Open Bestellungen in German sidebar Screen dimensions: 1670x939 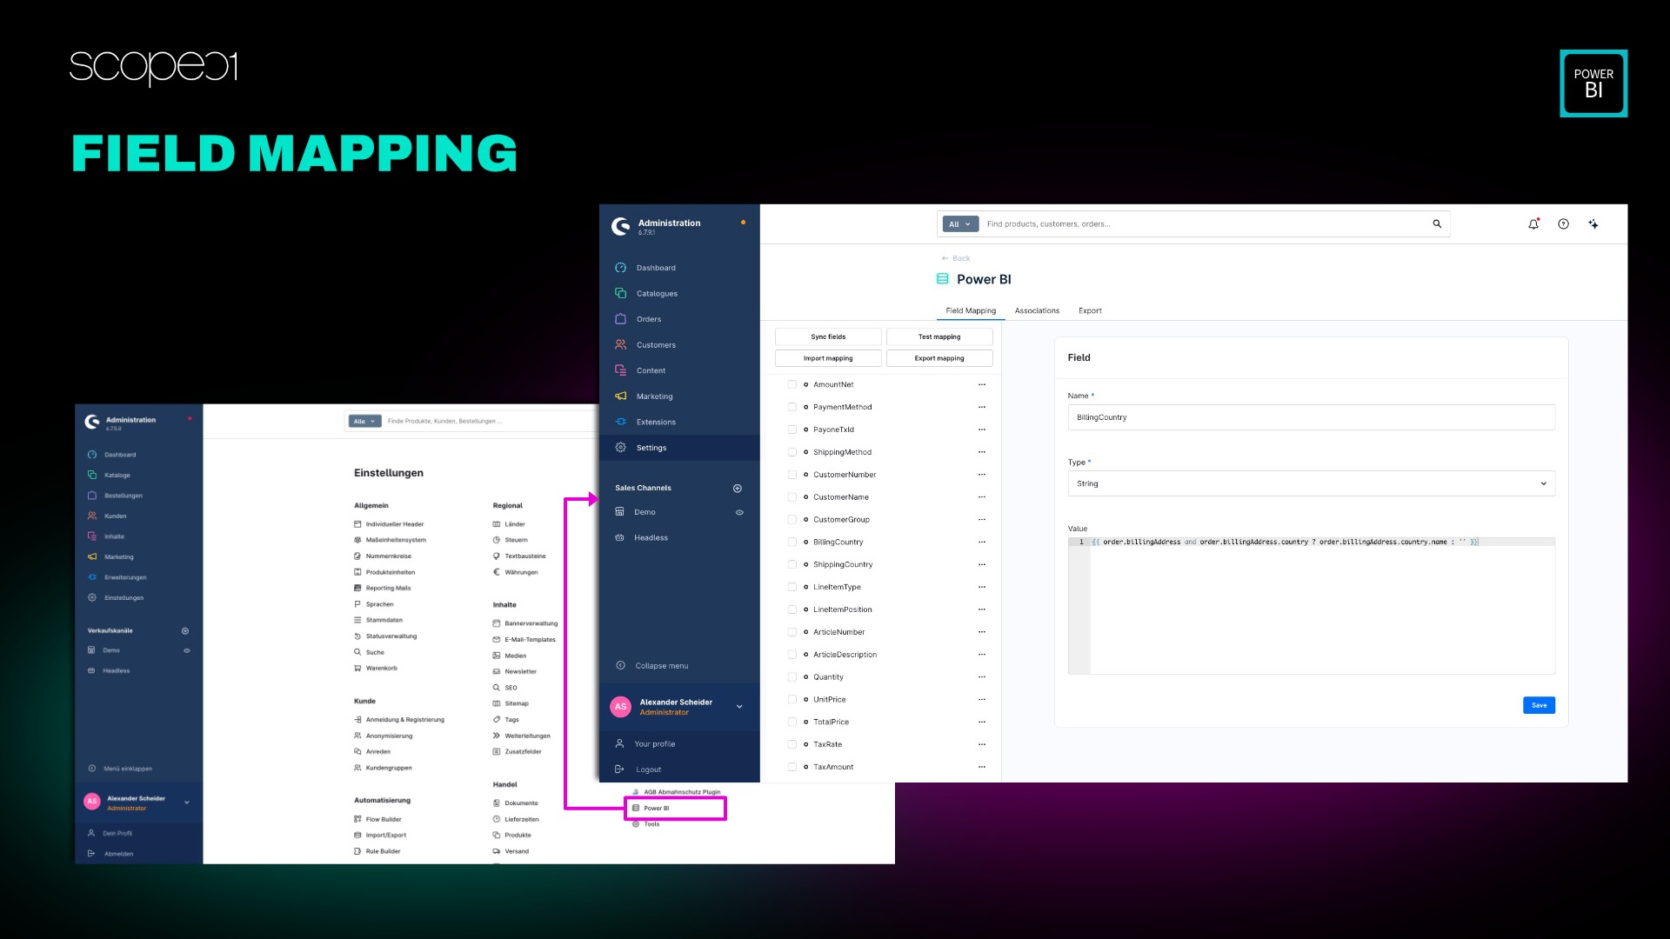point(123,496)
